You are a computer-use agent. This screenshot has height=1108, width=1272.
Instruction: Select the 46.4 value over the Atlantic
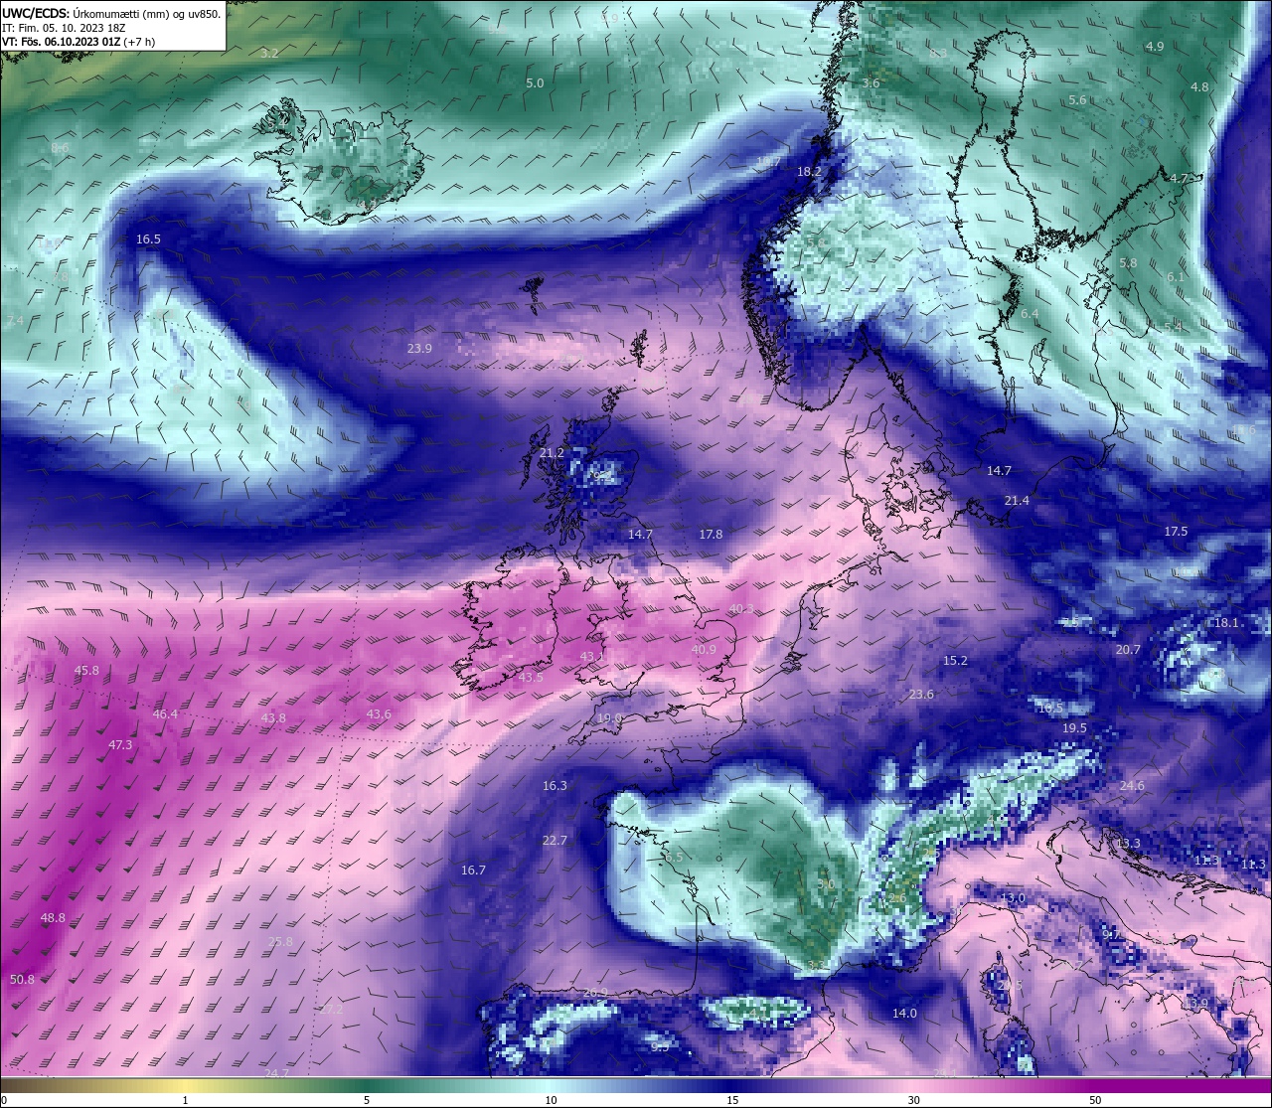165,714
